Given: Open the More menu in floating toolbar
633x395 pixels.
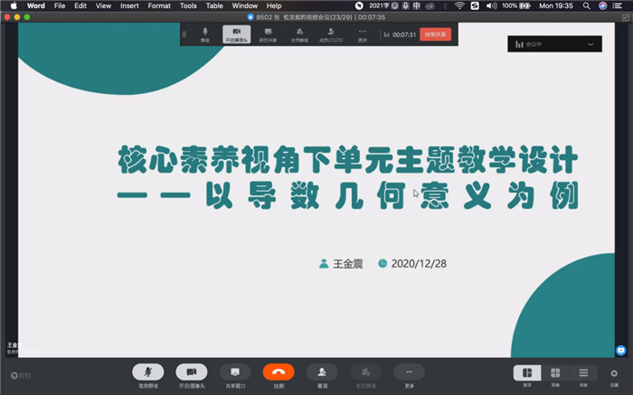Looking at the screenshot, I should (x=363, y=34).
